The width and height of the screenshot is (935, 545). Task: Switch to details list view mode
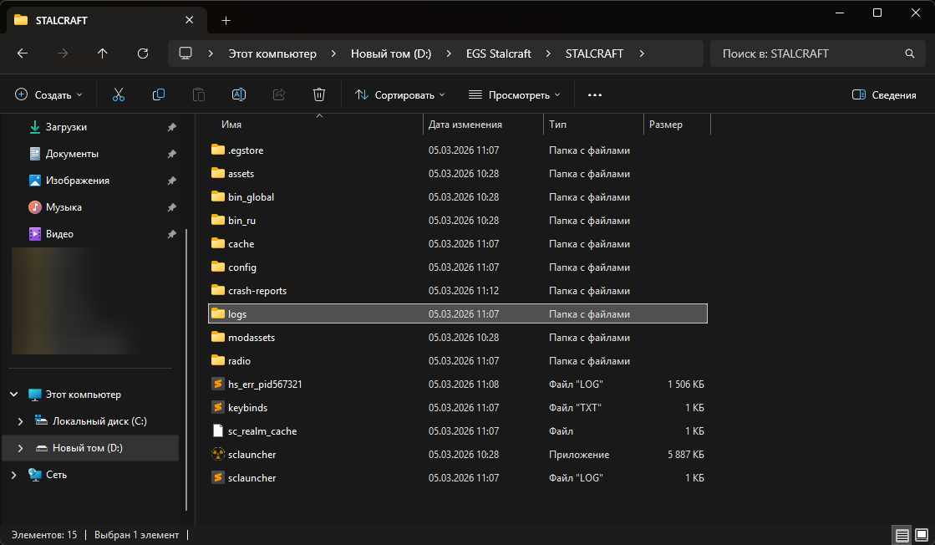pos(902,535)
